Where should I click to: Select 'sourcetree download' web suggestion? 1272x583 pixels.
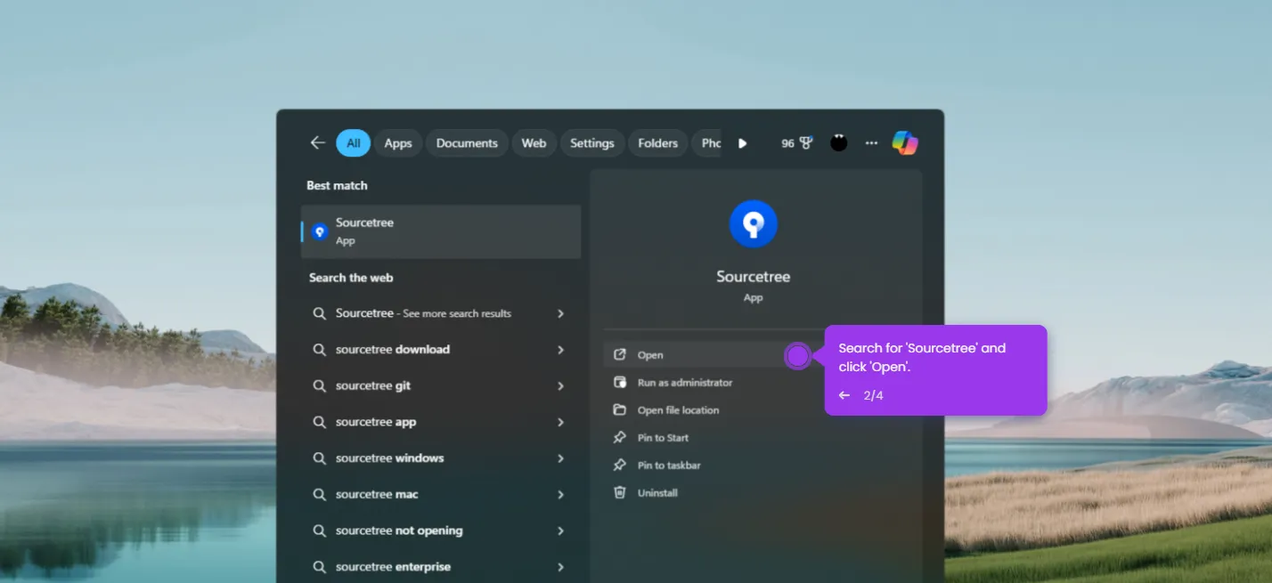[441, 350]
